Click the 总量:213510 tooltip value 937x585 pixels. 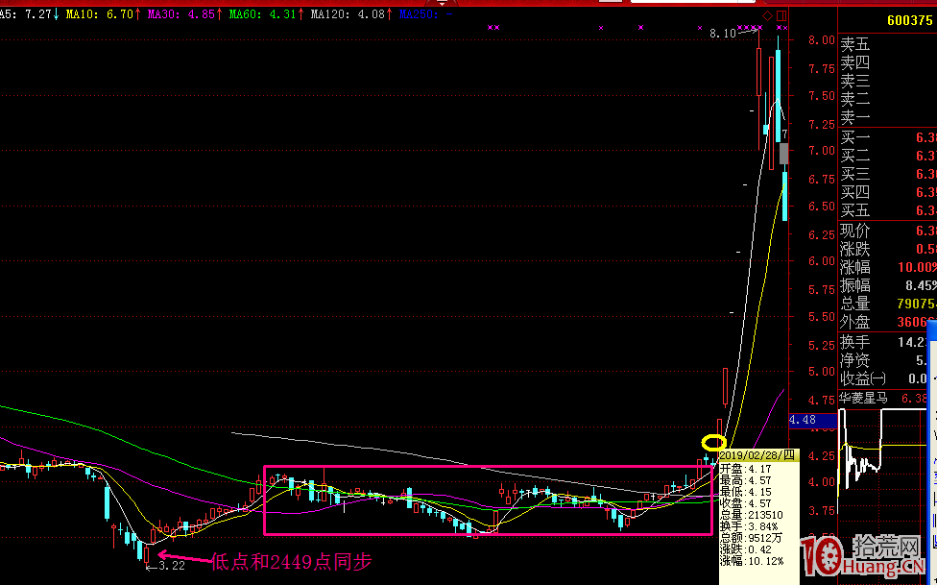[751, 515]
